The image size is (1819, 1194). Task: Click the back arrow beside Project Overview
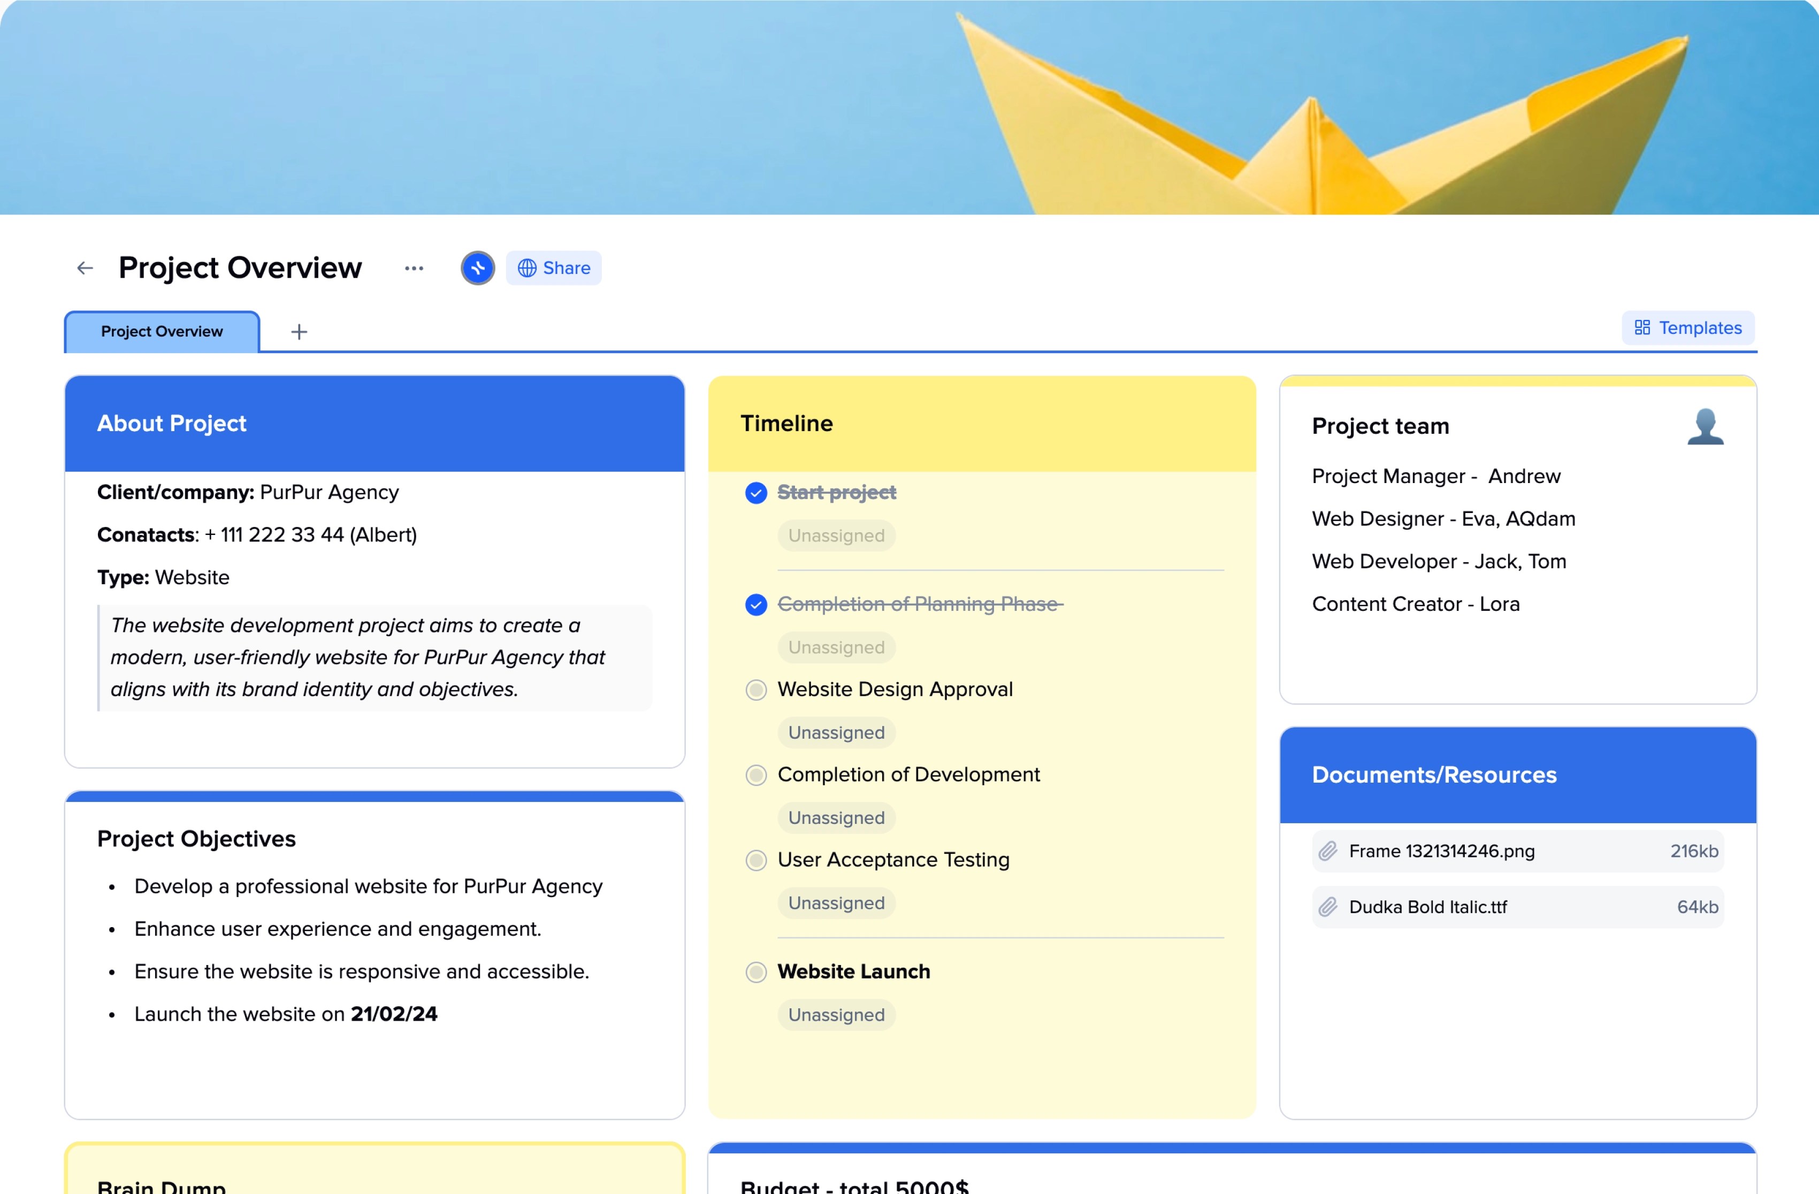pyautogui.click(x=85, y=269)
